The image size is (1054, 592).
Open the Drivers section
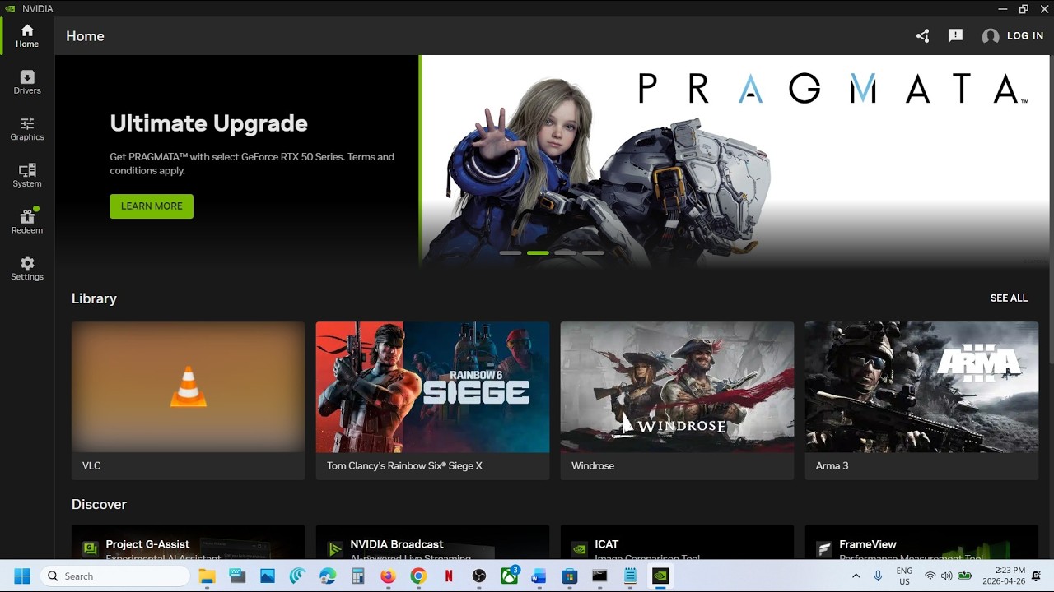tap(27, 82)
